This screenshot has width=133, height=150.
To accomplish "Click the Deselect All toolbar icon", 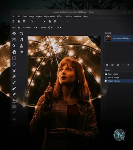I will [x=68, y=21].
